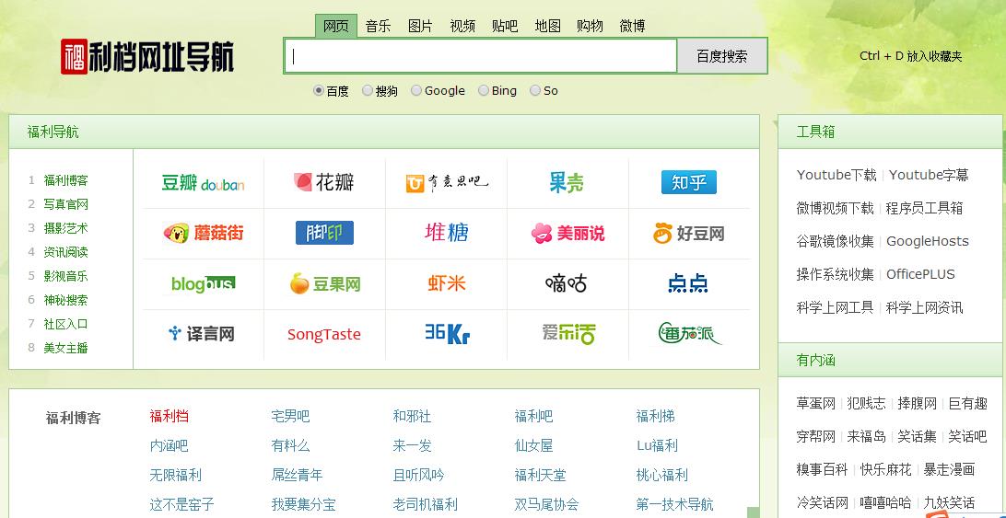This screenshot has width=1006, height=518.
Task: Click the 福利导航 panel heading
Action: [53, 132]
